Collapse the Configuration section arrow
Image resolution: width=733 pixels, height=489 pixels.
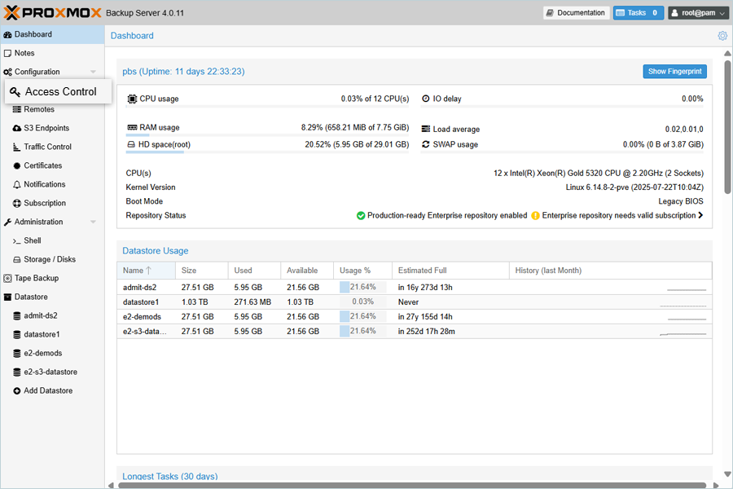tap(93, 73)
